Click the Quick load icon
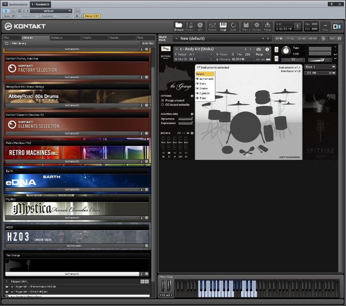Viewport: 346px width, 306px height. (x=234, y=26)
